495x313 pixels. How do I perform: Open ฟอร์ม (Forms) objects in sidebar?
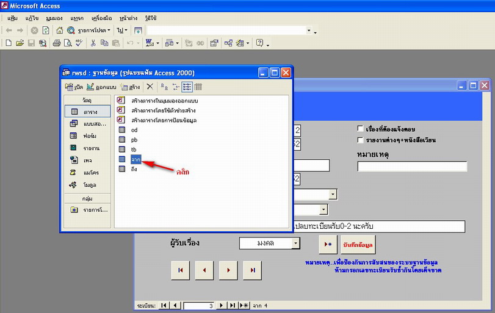click(89, 135)
